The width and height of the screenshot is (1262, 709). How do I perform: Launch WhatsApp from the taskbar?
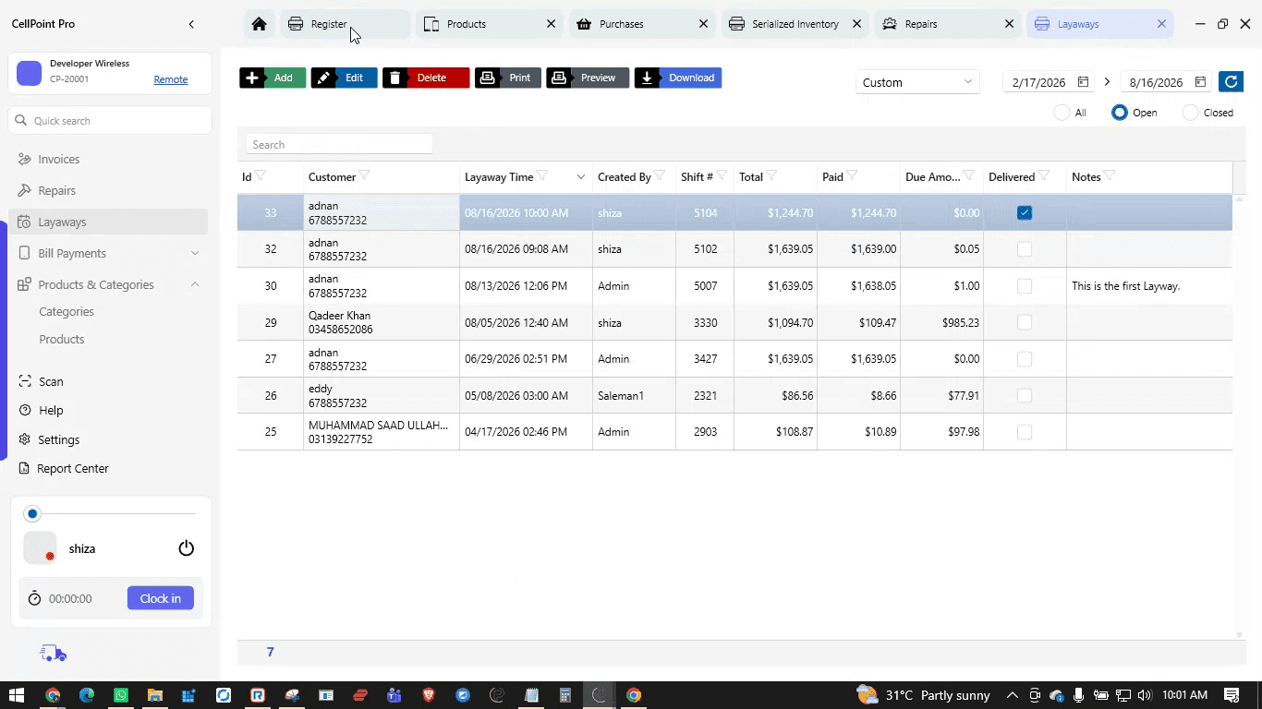121,695
